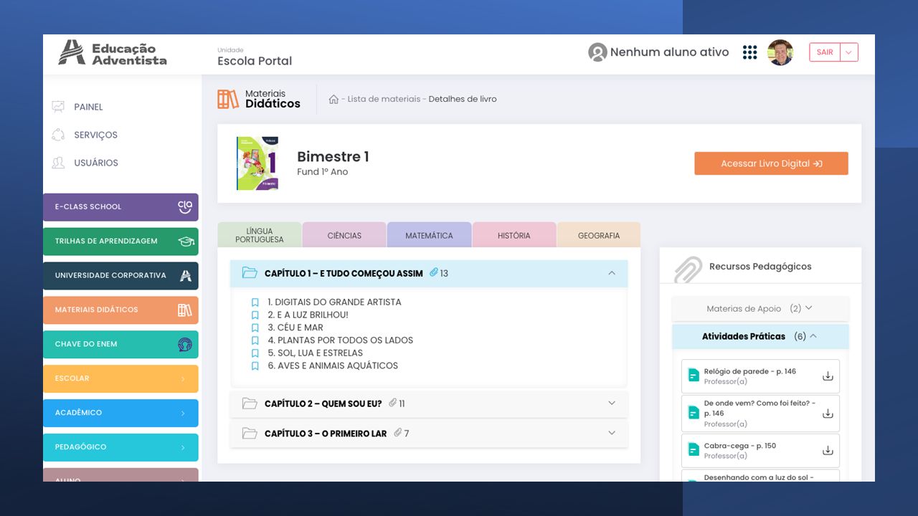This screenshot has height=516, width=918.
Task: Click bookmark icon for Céu e Mar
Action: 255,328
